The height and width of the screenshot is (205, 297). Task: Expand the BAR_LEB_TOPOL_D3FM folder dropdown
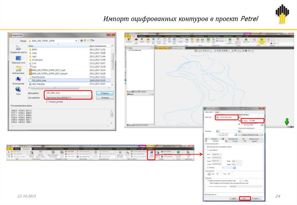[76, 41]
